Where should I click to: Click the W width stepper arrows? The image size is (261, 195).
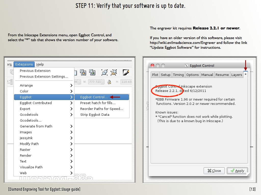click(x=102, y=82)
